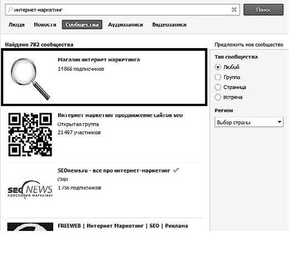The height and width of the screenshot is (253, 289).
Task: Click the magnifier icon in search field
Action: (x=11, y=9)
